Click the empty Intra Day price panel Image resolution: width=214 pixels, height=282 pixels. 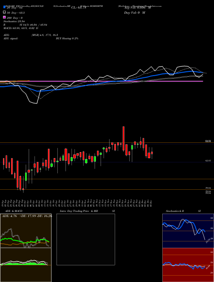click(x=86, y=239)
